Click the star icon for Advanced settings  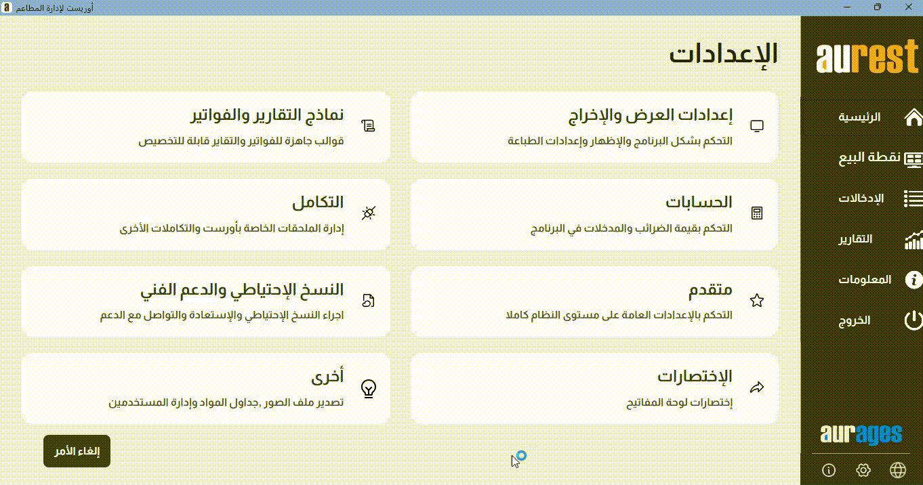pyautogui.click(x=757, y=301)
